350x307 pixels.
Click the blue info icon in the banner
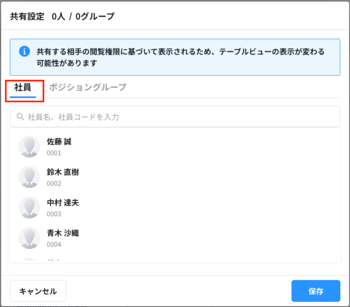click(24, 52)
